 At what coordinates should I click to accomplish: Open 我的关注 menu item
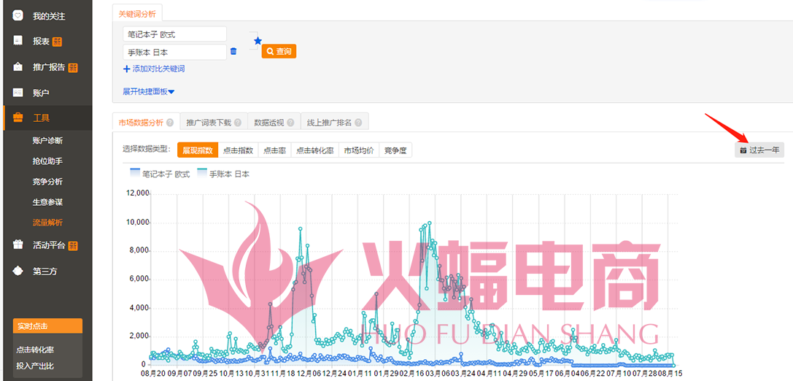tap(47, 16)
